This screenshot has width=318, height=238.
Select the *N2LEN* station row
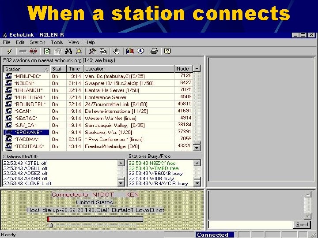pyautogui.click(x=98, y=83)
